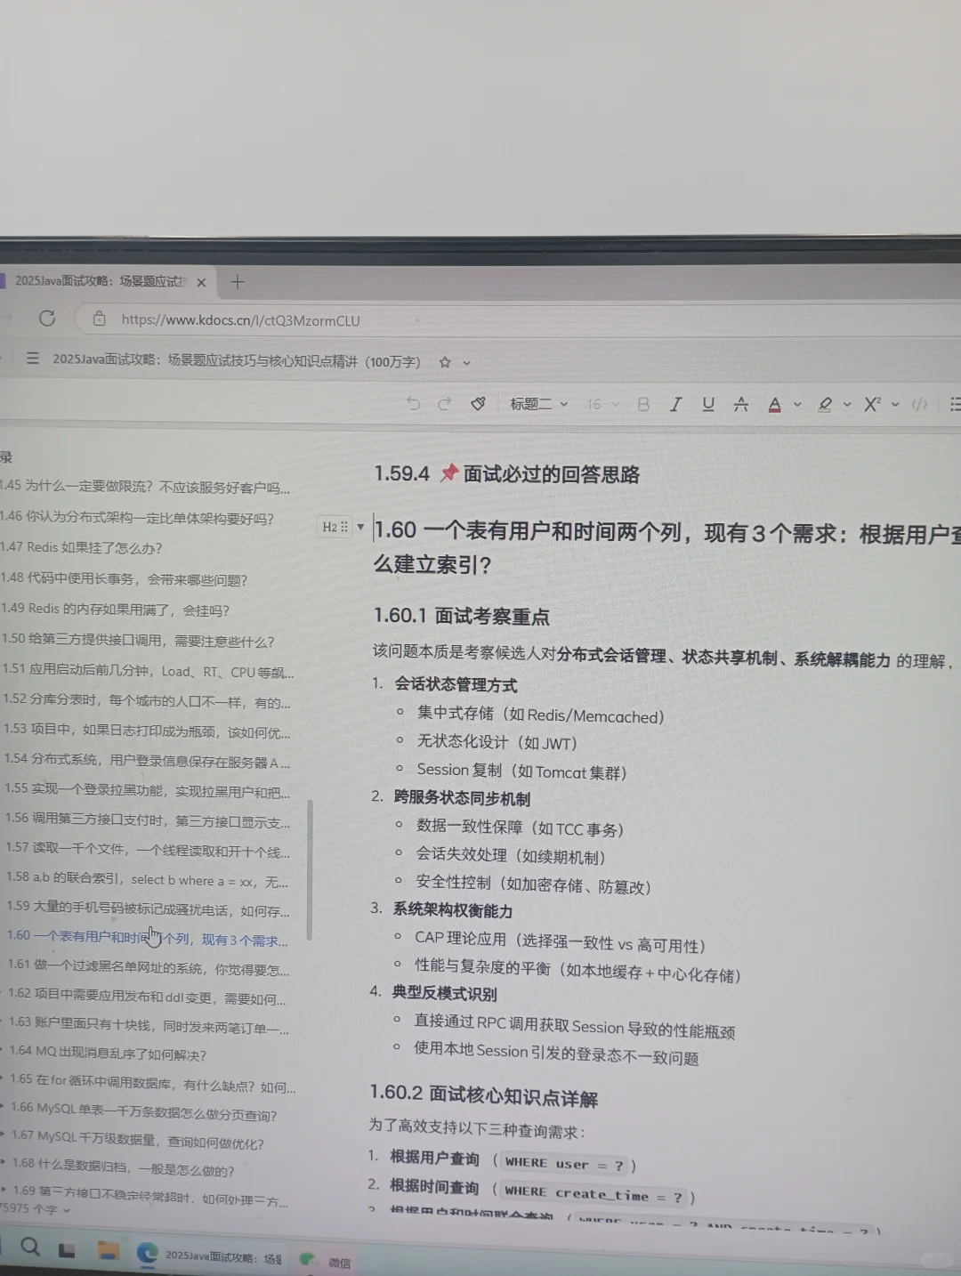The width and height of the screenshot is (961, 1276).
Task: Open the 标题二 paragraph style dropdown
Action: coord(538,404)
